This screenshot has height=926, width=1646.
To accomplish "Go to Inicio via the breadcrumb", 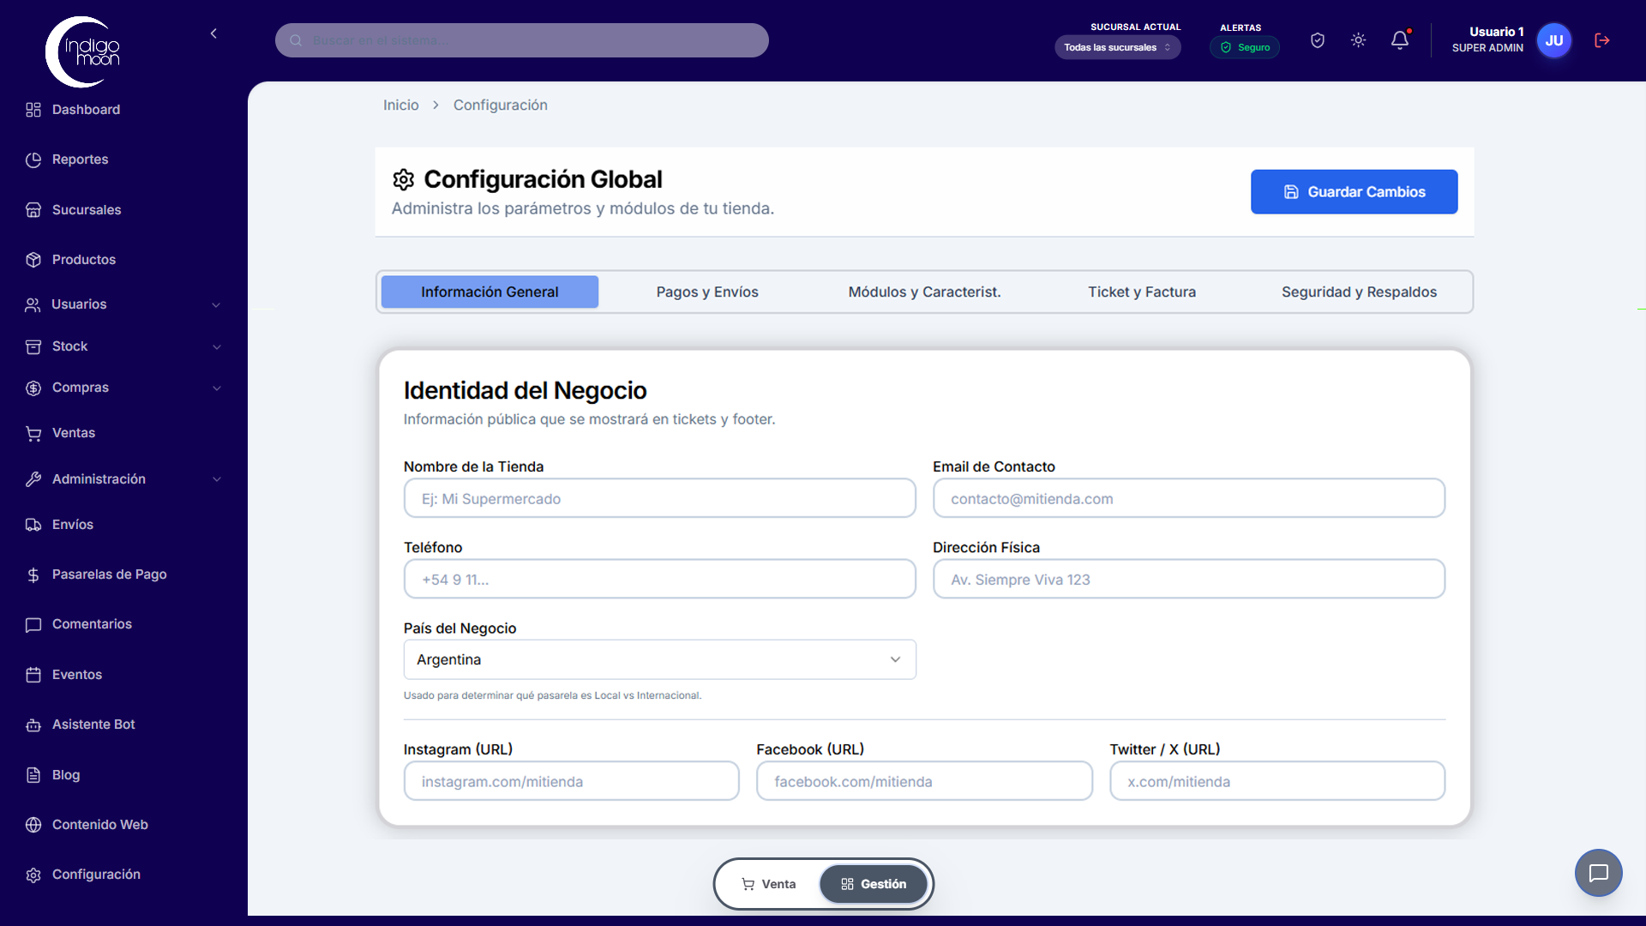I will 400,105.
